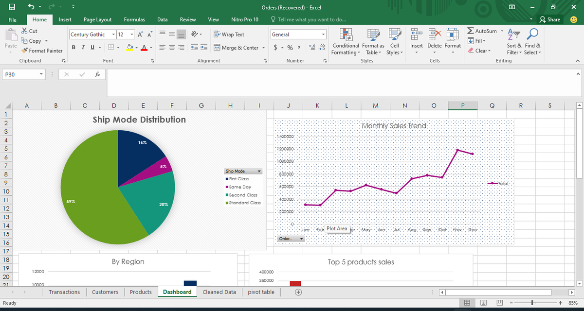Expand the Merge & Center options arrow
Viewport: 584px width, 311px height.
pos(264,48)
